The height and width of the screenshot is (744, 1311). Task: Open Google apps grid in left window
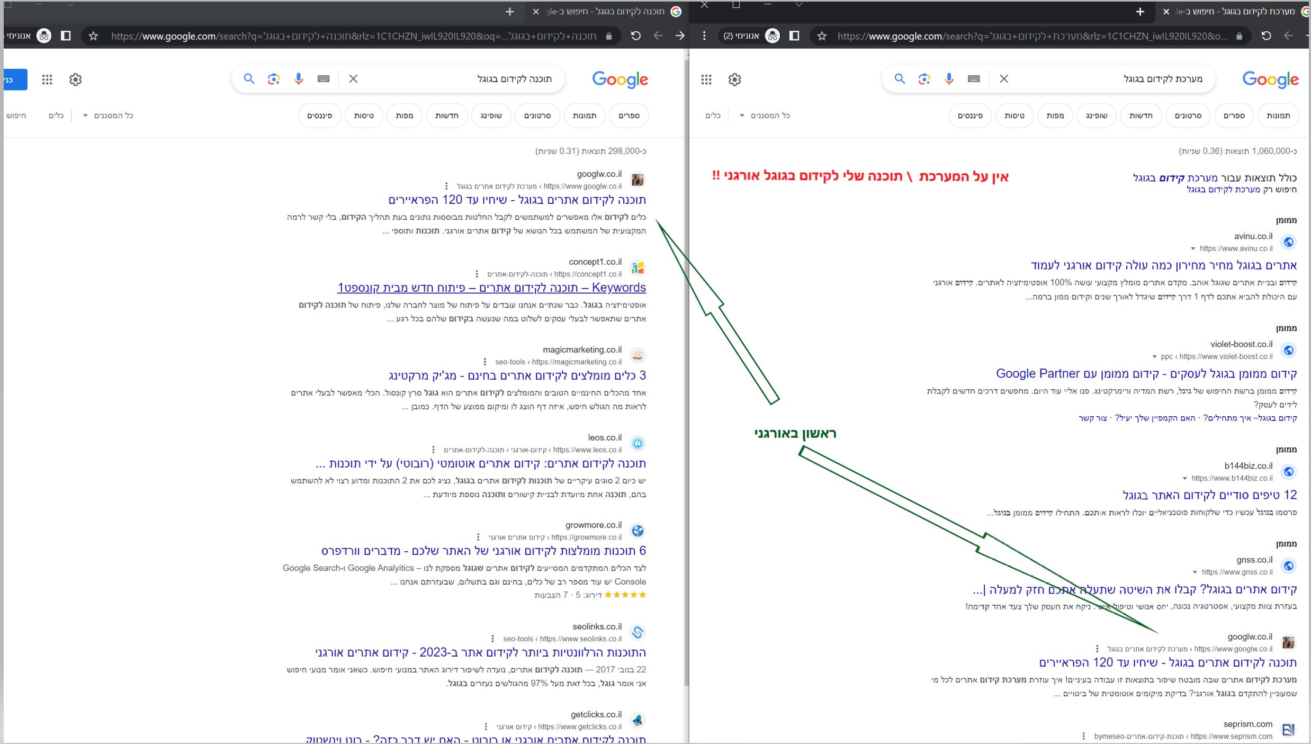tap(47, 79)
